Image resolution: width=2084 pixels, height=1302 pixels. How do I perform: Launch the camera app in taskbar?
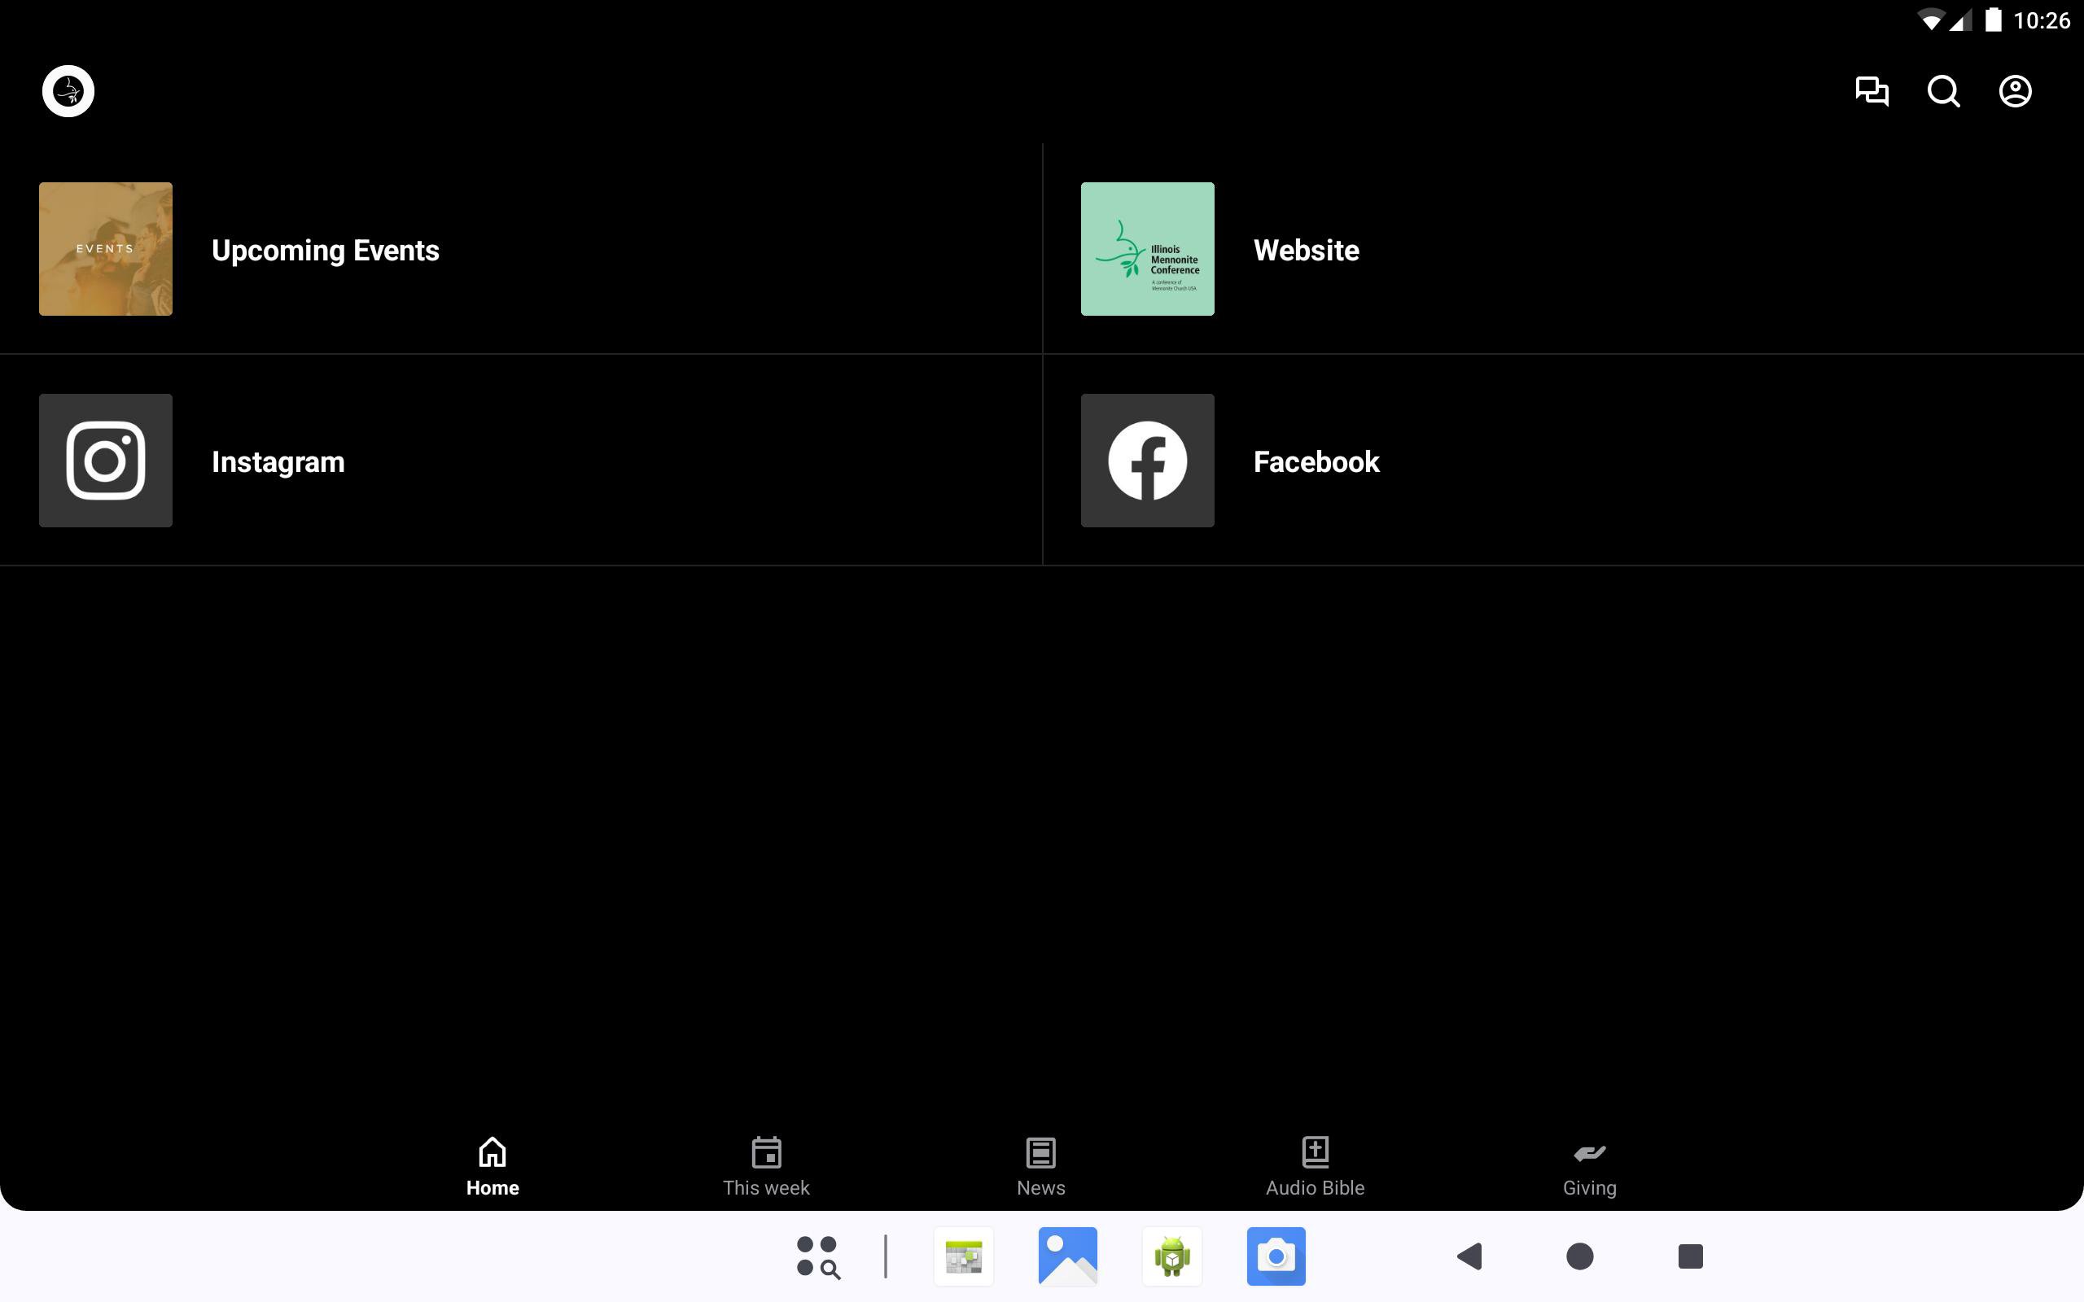point(1276,1256)
